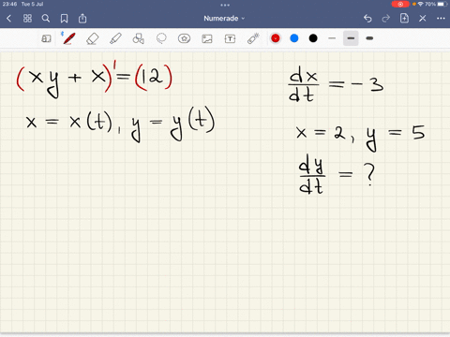The height and width of the screenshot is (337, 450).
Task: Tap the 23:46 clock
Action: pyautogui.click(x=9, y=4)
